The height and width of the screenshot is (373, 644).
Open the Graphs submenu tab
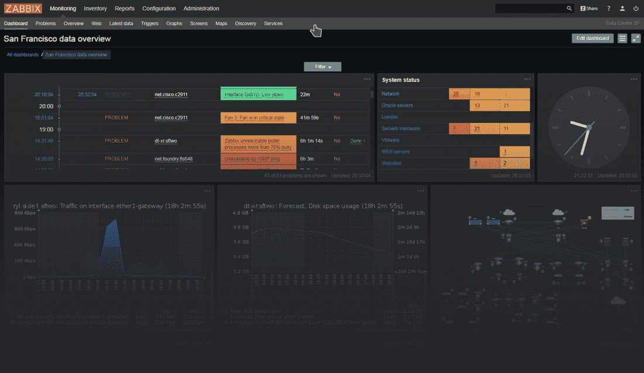tap(174, 23)
